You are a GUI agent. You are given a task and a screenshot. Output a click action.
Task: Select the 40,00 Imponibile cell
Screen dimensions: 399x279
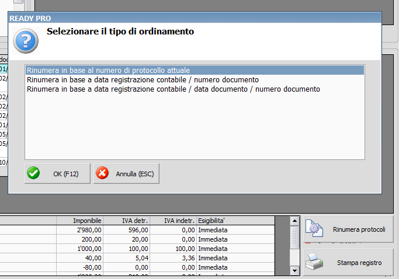80,258
